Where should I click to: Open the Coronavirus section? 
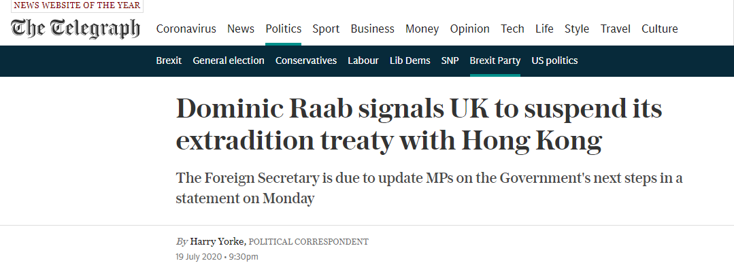tap(186, 29)
